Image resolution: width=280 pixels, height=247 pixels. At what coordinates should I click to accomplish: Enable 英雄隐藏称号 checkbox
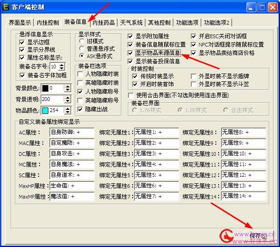[x=80, y=100]
